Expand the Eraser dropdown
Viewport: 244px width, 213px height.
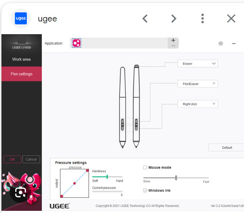coord(198,64)
